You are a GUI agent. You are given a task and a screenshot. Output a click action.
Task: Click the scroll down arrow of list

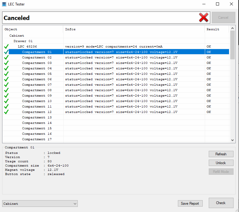232,140
